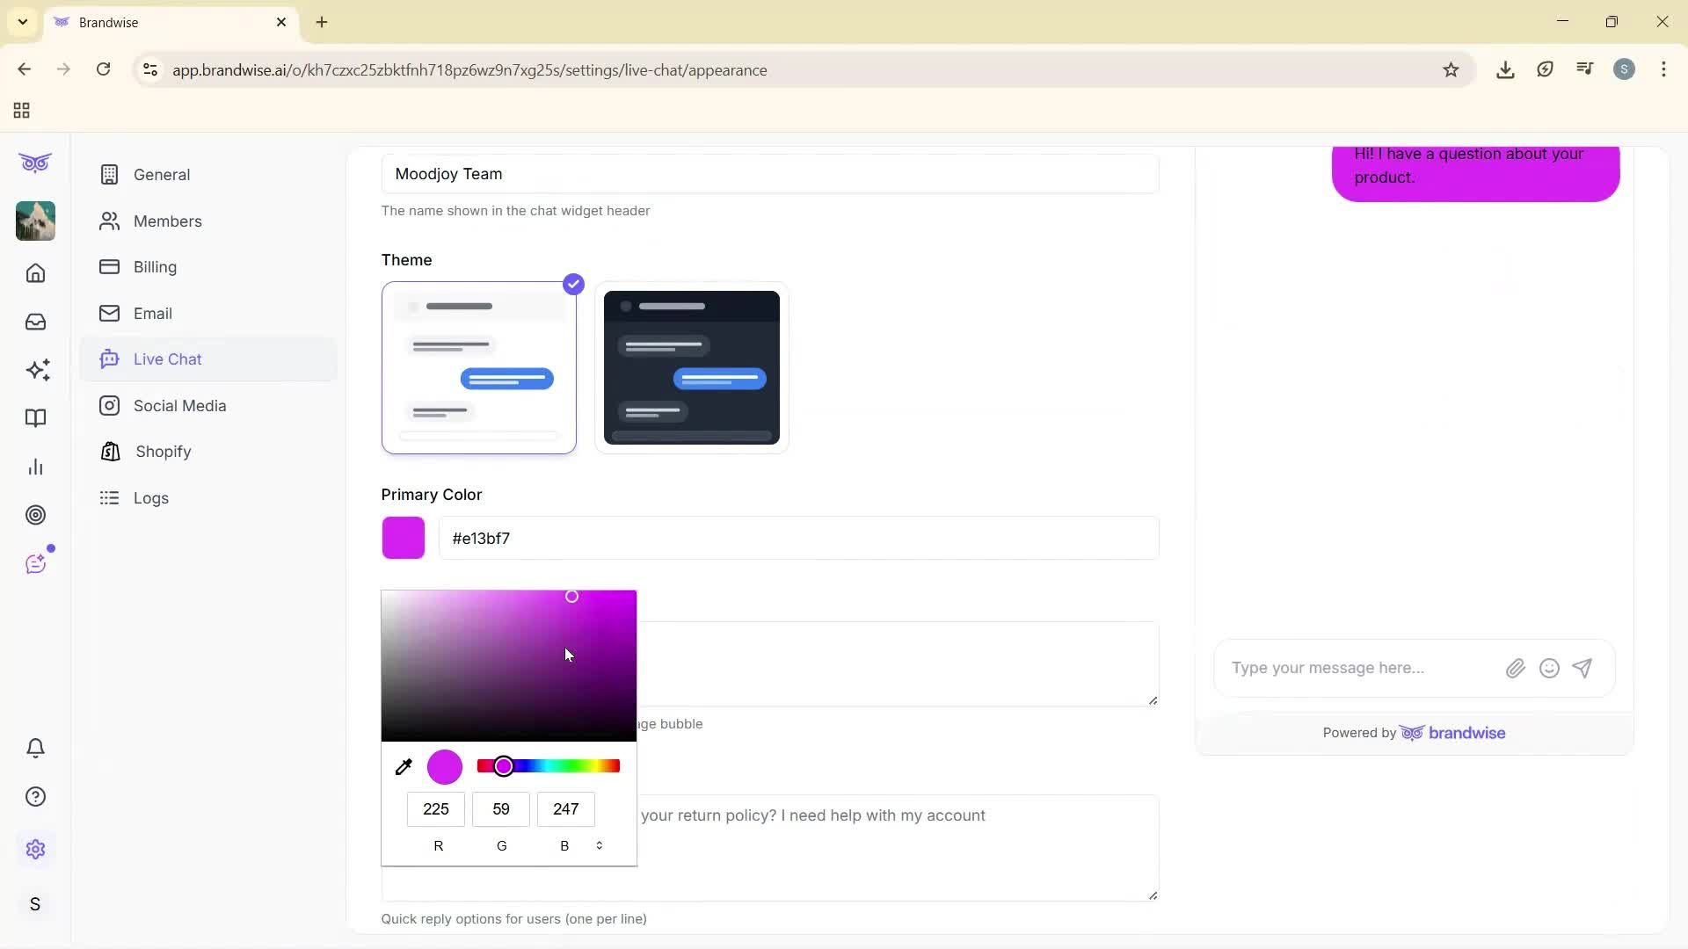1688x949 pixels.
Task: Select the dark theme card
Action: coord(691,367)
